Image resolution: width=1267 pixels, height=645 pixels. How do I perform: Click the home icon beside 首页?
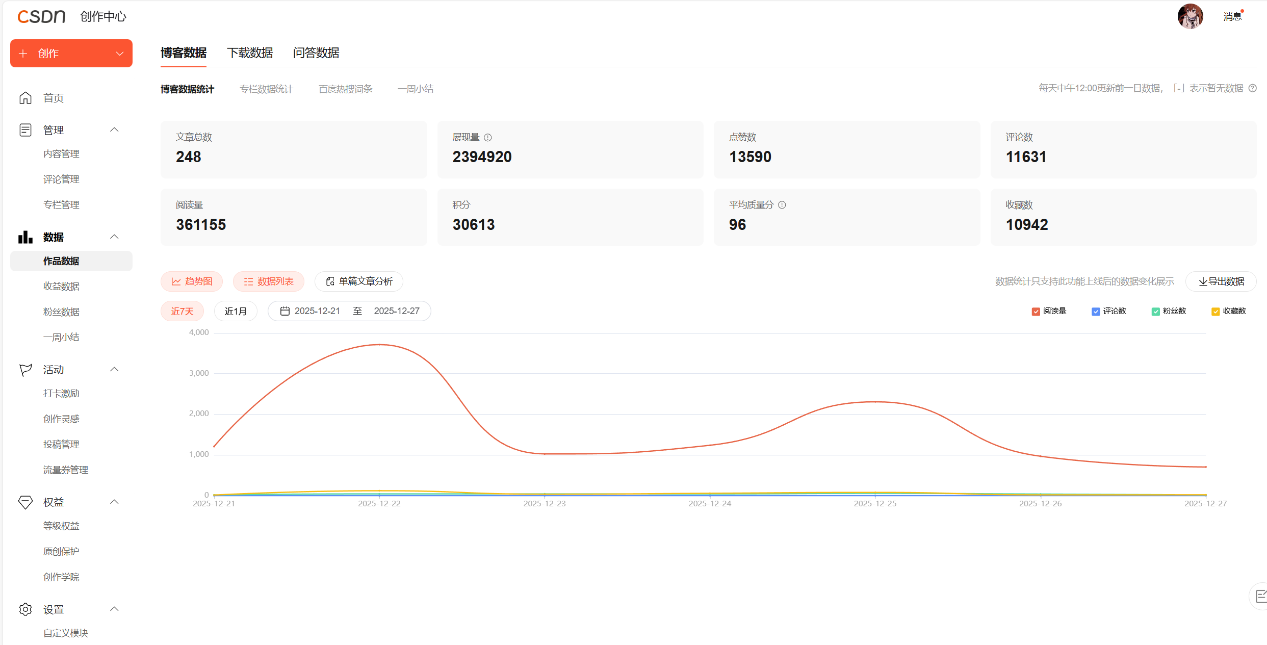tap(25, 98)
